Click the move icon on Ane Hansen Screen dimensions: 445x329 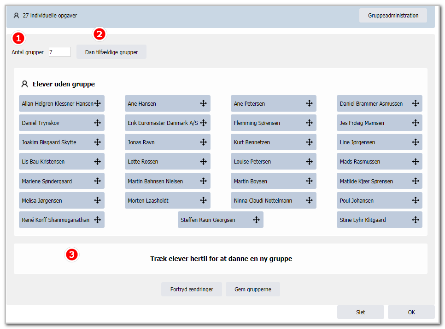pos(203,103)
